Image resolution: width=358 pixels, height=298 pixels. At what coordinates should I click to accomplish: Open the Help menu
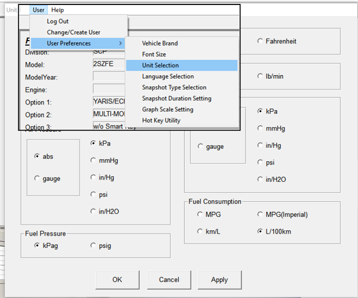click(57, 10)
